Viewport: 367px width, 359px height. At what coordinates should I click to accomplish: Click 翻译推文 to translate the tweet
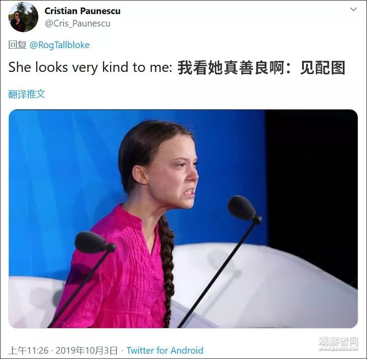26,94
